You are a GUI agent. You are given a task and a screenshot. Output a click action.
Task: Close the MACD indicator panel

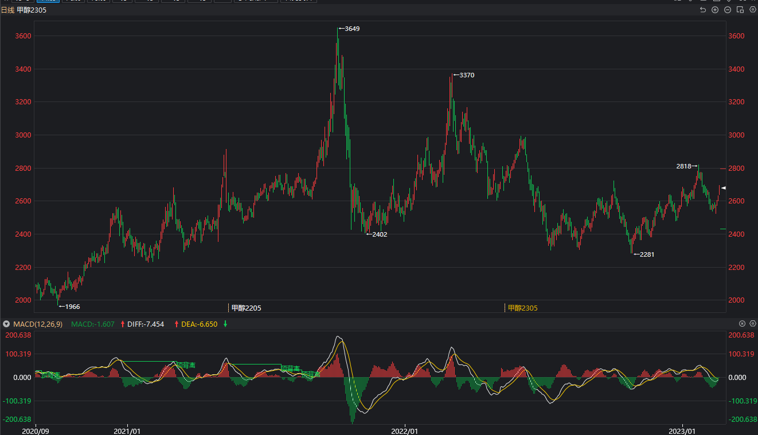(x=742, y=324)
